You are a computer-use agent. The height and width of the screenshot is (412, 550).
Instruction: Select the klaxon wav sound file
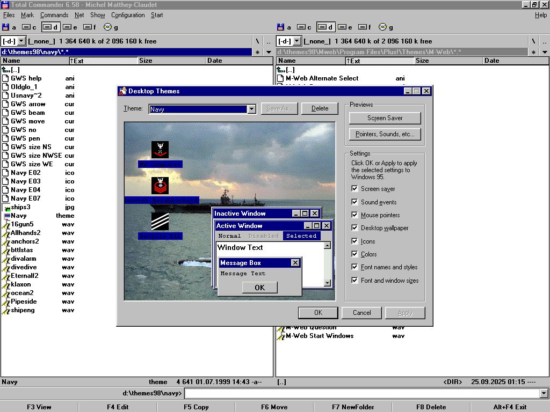pyautogui.click(x=21, y=284)
